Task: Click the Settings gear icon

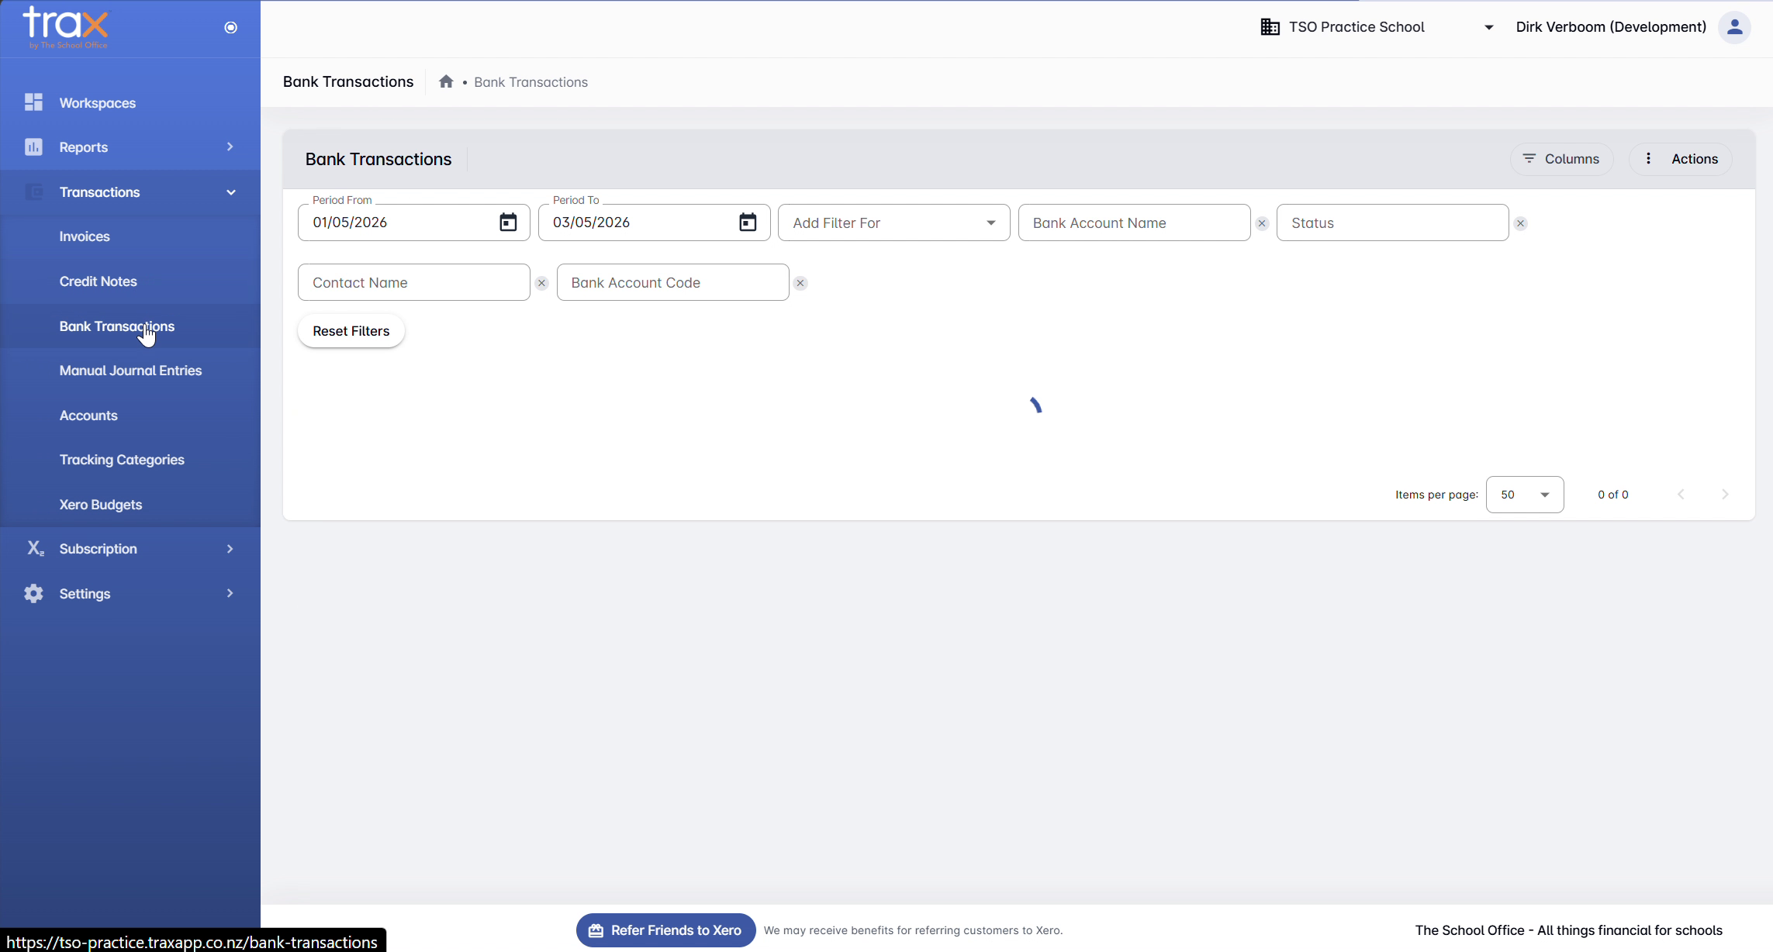Action: pyautogui.click(x=33, y=594)
